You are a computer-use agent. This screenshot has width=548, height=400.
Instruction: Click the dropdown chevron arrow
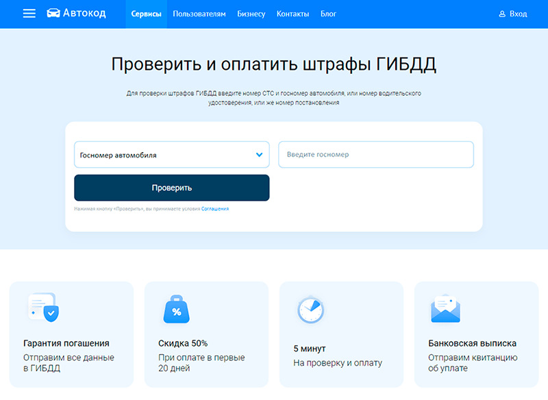tap(259, 155)
